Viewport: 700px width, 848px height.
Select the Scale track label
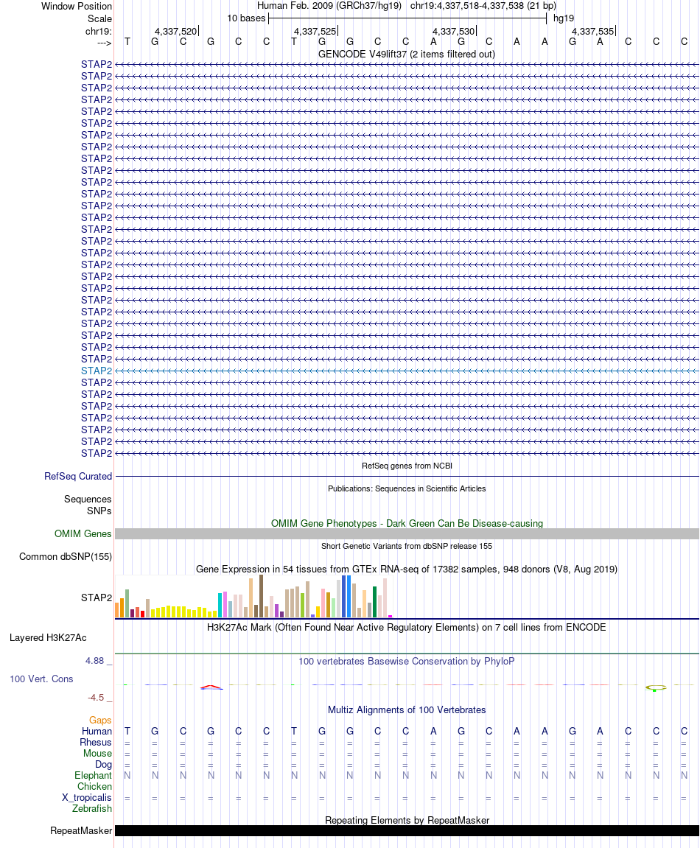coord(99,18)
